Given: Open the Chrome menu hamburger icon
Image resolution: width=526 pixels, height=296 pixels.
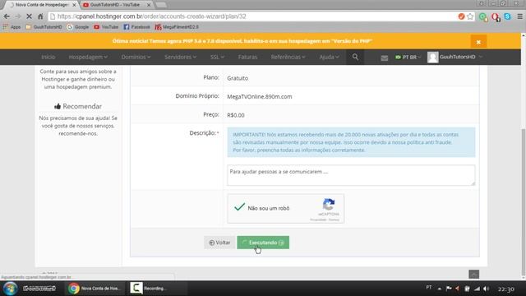Looking at the screenshot, I should [519, 16].
